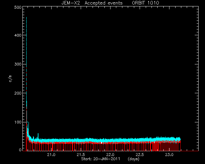Viewport: 205px width, 164px height.
Task: Click the 500 y-axis label
Action: (18, 7)
